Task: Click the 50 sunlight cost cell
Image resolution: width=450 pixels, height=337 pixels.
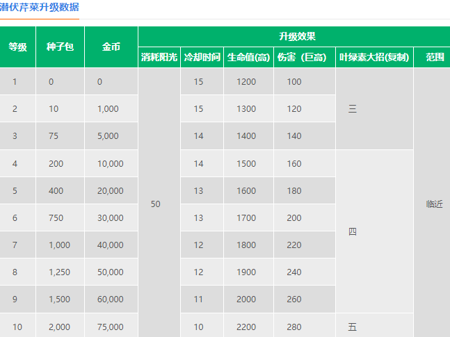Action: 159,204
